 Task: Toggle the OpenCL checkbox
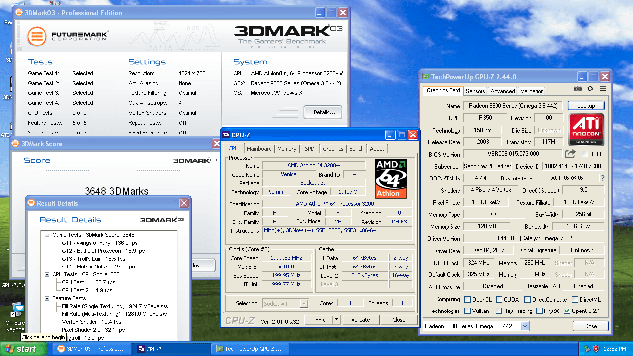(x=467, y=300)
